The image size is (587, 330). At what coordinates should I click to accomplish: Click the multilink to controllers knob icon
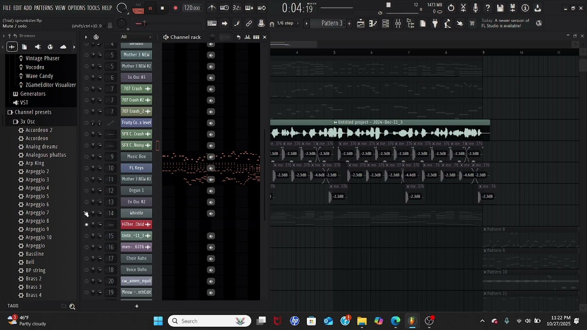click(x=261, y=23)
